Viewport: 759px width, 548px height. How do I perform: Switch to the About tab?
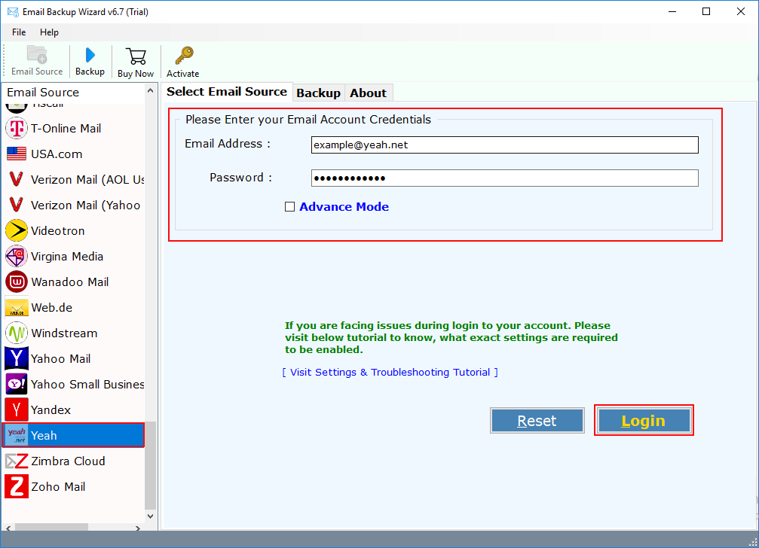[369, 93]
